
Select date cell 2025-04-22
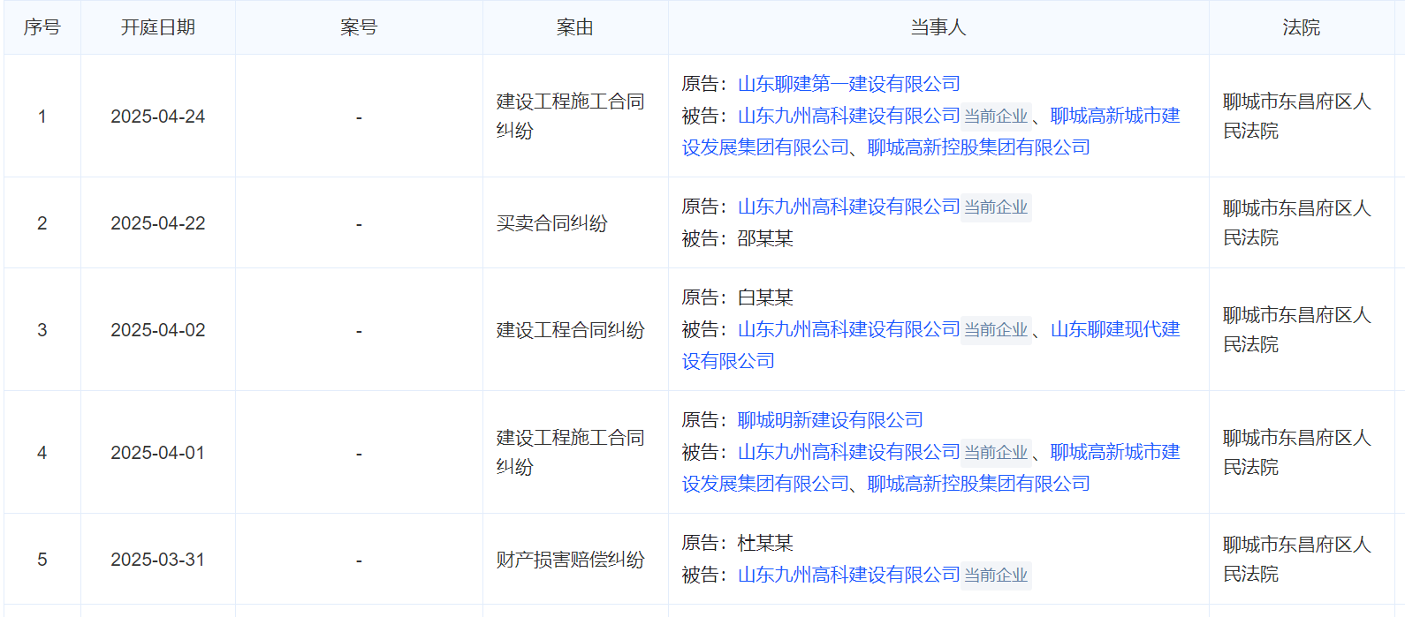pyautogui.click(x=157, y=223)
